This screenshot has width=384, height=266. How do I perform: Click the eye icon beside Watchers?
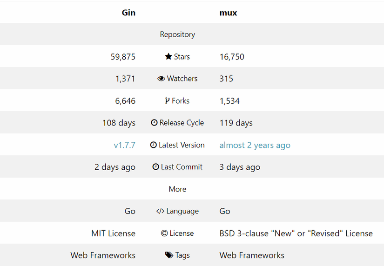(x=161, y=79)
